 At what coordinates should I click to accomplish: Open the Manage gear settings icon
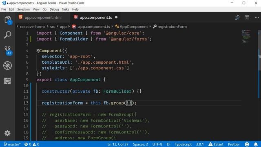(7, 133)
